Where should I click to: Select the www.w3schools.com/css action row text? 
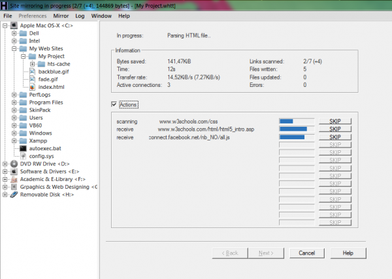[x=189, y=122]
